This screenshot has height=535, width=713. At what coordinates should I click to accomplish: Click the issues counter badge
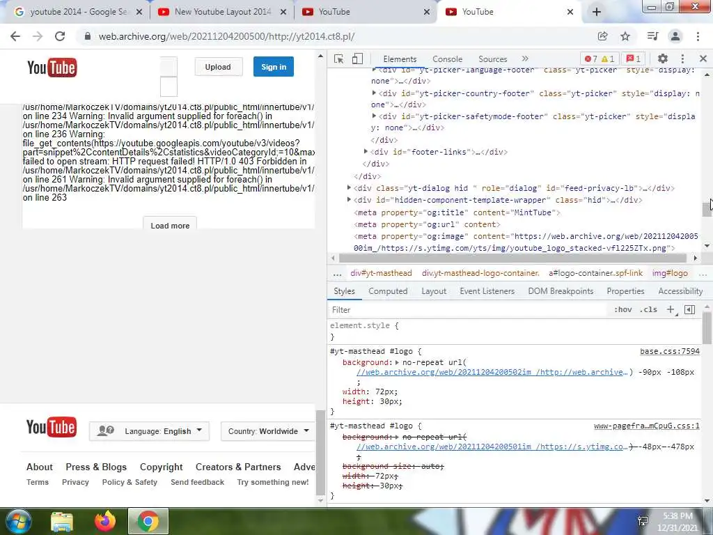click(x=634, y=59)
